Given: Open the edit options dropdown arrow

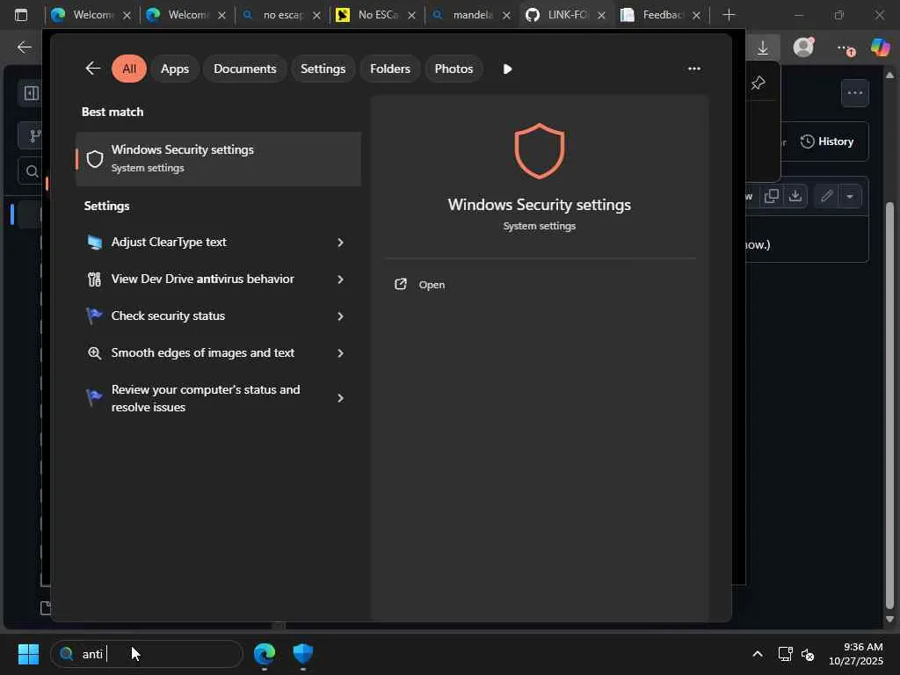Looking at the screenshot, I should pyautogui.click(x=850, y=196).
